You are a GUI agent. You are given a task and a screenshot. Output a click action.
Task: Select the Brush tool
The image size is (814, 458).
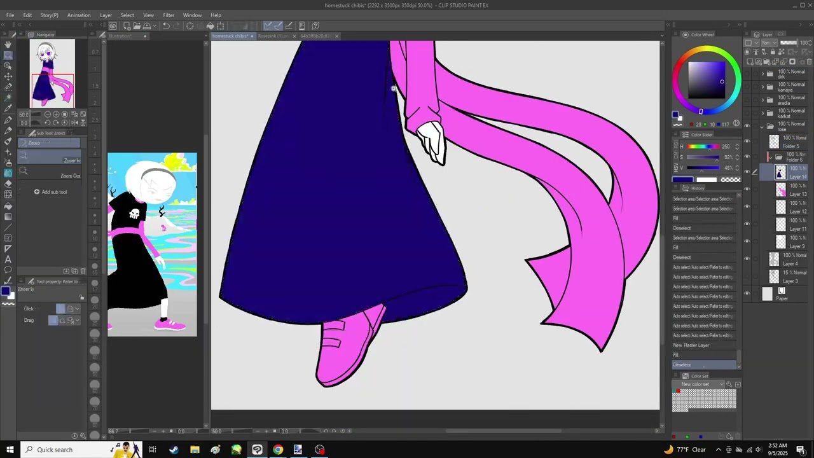[8, 140]
